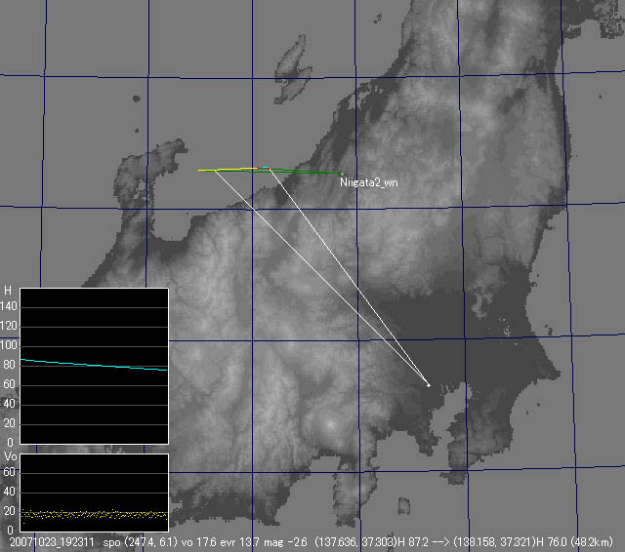The width and height of the screenshot is (625, 552).
Task: Select the 120 tick label on H axis
Action: pyautogui.click(x=9, y=326)
